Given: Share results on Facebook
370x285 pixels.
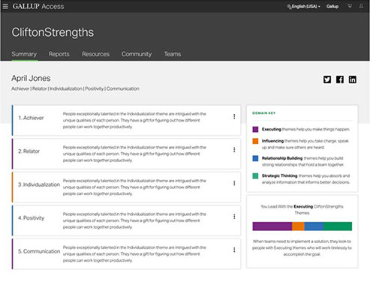Looking at the screenshot, I should (x=340, y=79).
